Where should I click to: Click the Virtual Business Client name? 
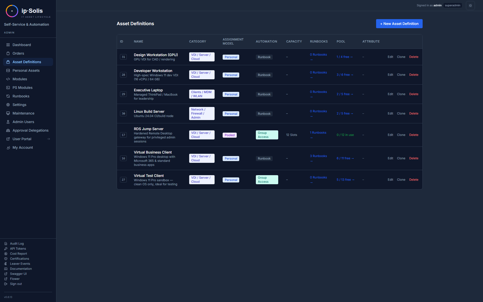tap(153, 152)
